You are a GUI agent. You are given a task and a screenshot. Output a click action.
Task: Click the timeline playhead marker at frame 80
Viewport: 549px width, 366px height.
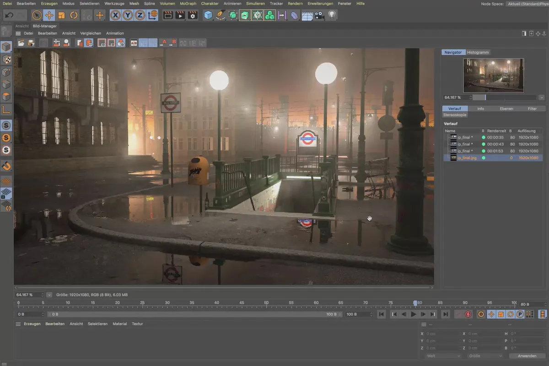click(x=415, y=303)
